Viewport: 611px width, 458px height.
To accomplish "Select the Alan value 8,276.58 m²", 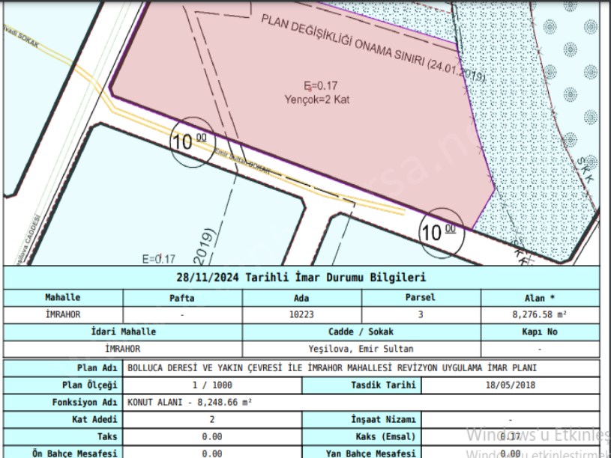I will (540, 315).
